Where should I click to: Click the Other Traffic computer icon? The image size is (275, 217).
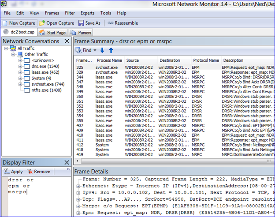tap(20, 54)
